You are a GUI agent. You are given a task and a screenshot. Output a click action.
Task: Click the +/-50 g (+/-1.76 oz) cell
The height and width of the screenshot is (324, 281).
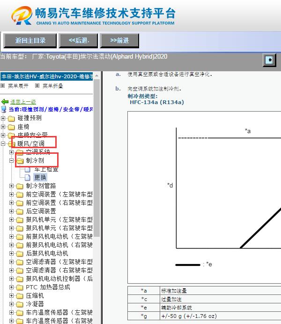tap(220, 316)
